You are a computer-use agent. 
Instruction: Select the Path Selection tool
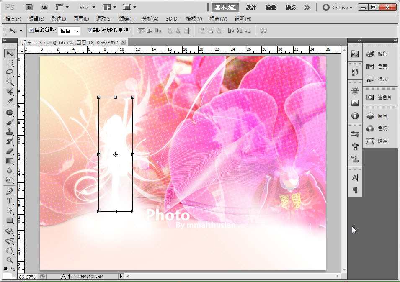[x=10, y=210]
